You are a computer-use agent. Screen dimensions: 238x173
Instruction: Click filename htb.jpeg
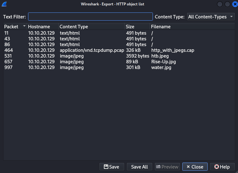tap(160, 56)
